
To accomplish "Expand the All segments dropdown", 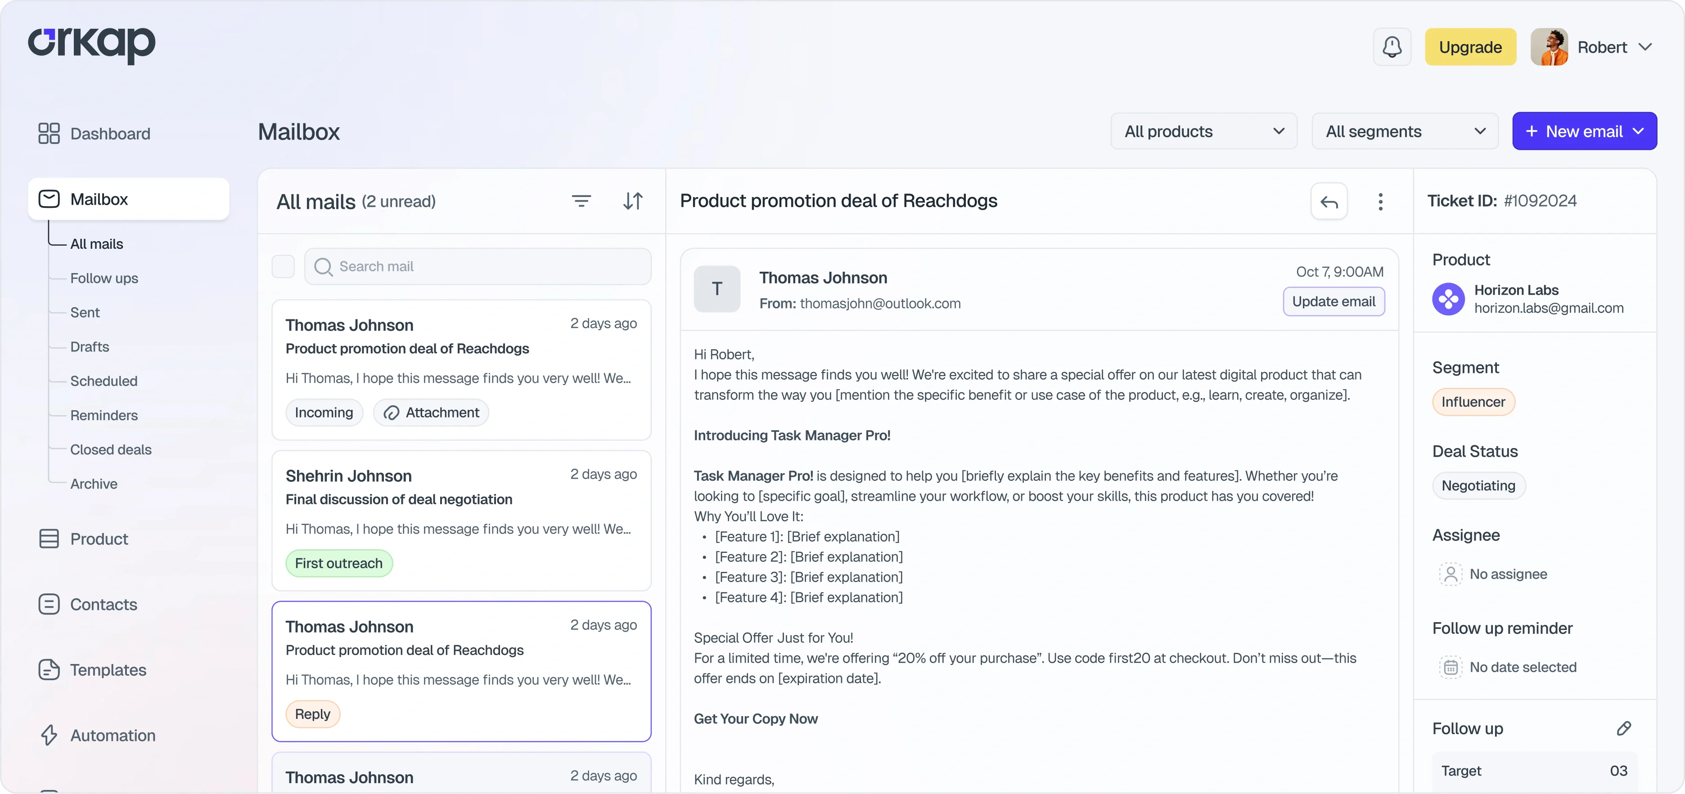I will [1405, 131].
